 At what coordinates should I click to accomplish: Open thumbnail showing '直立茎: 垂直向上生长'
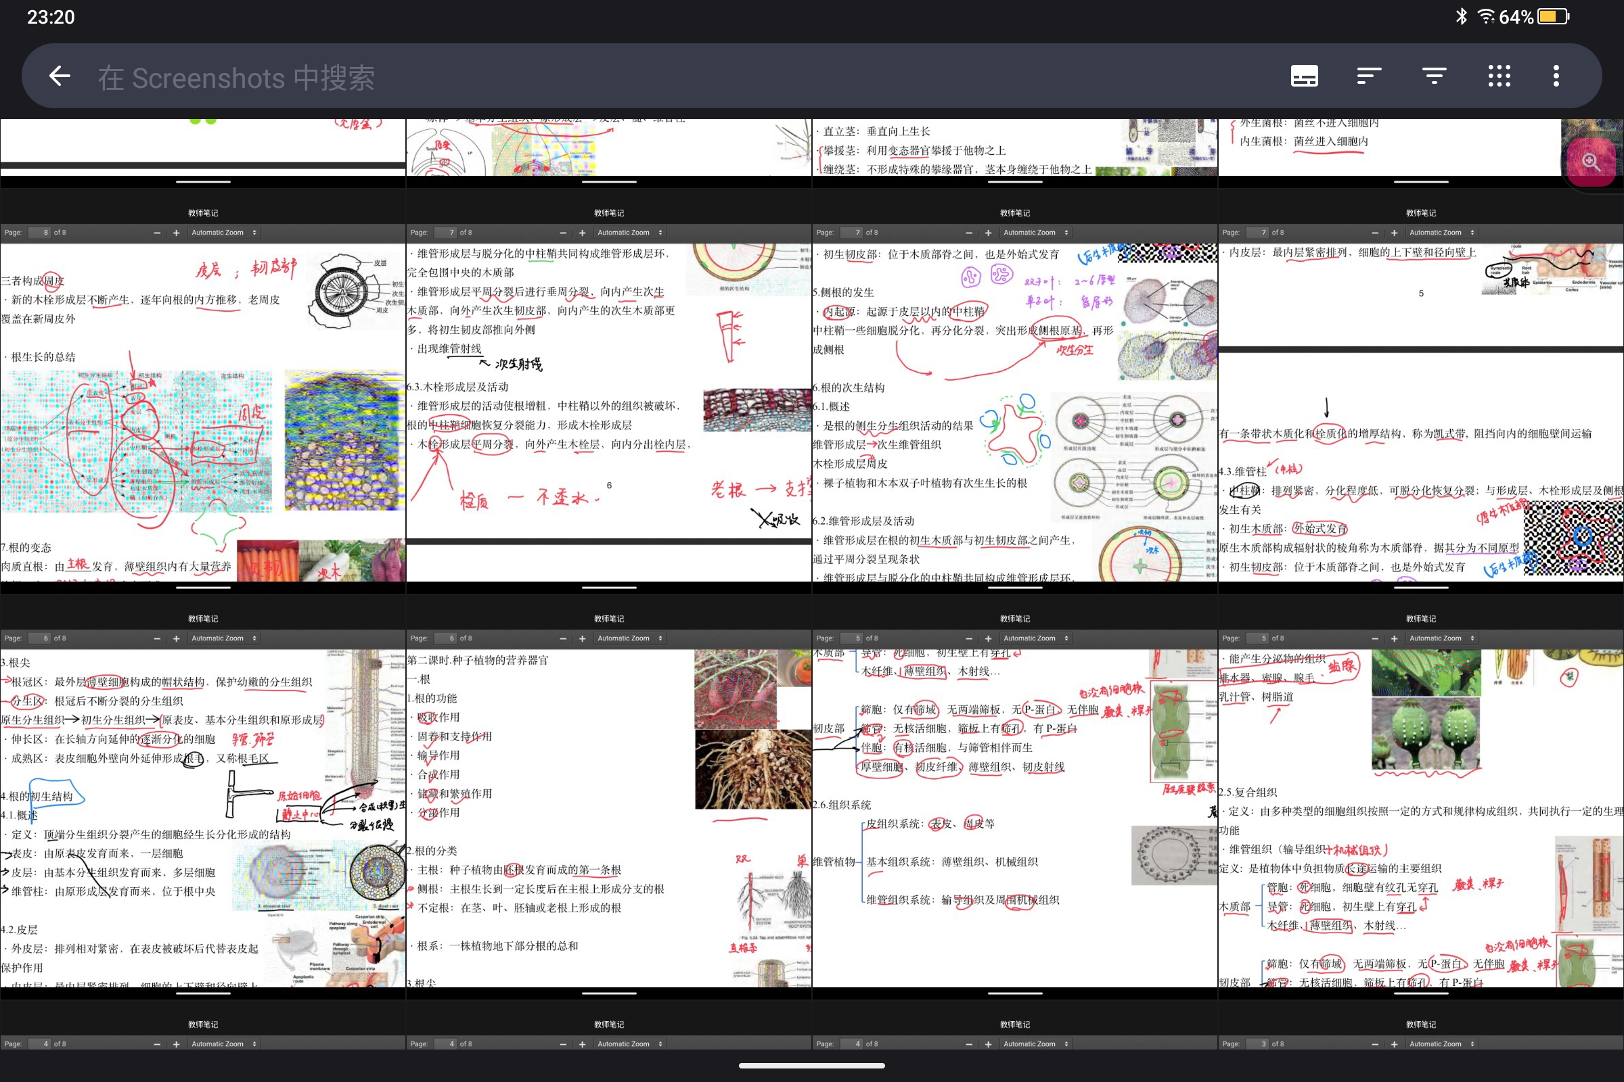(x=1015, y=153)
